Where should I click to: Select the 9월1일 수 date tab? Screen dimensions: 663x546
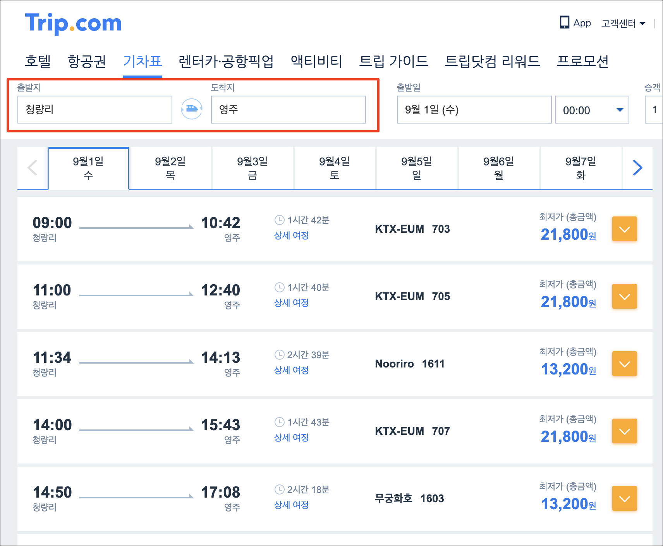click(88, 168)
